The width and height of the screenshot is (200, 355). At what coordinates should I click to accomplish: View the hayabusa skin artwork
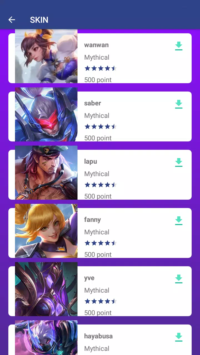(x=46, y=338)
